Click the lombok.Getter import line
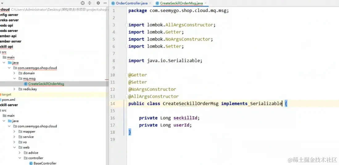Viewport: 339px width, 165px height. 156,32
